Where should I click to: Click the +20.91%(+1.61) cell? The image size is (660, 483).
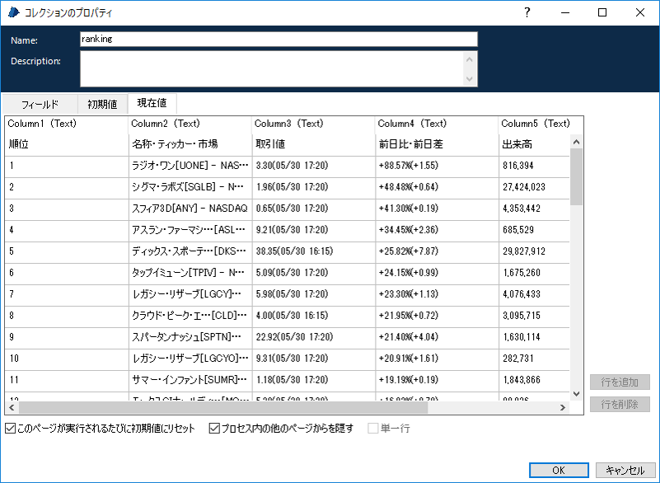coord(437,359)
